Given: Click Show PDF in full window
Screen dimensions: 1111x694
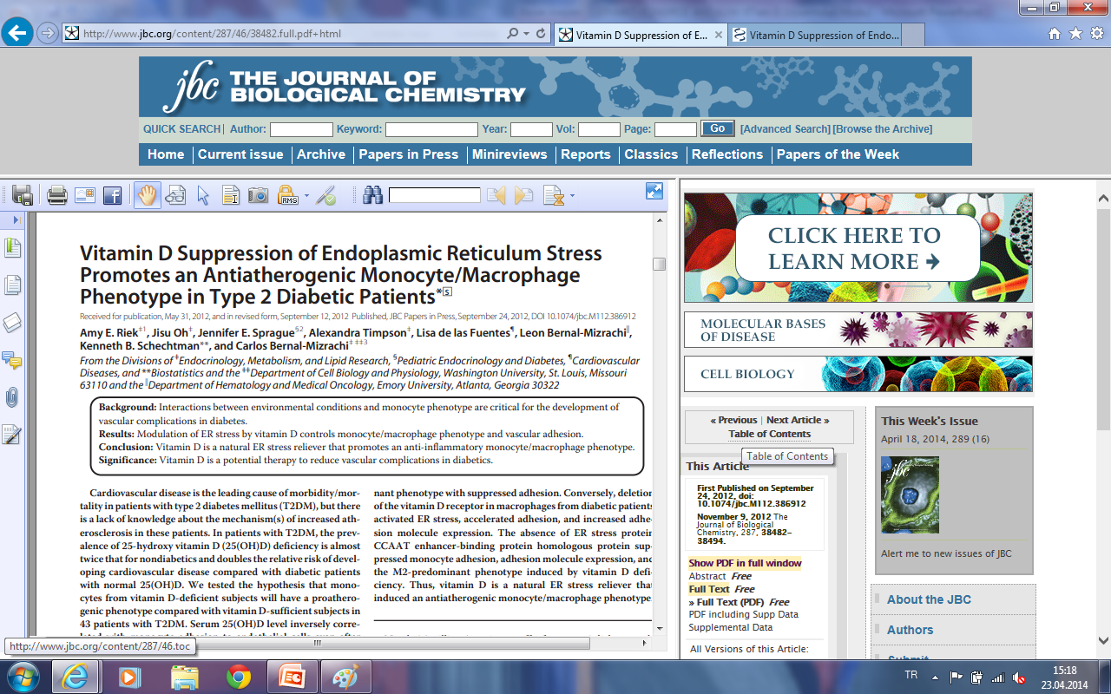Looking at the screenshot, I should point(746,563).
